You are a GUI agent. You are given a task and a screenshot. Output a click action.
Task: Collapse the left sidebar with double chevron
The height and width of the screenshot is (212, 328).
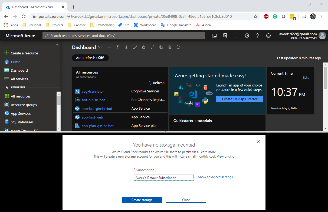(57, 45)
